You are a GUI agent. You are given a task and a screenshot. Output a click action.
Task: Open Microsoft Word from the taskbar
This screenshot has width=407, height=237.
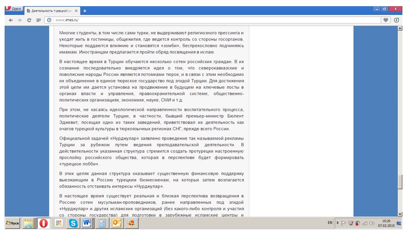pos(87,223)
